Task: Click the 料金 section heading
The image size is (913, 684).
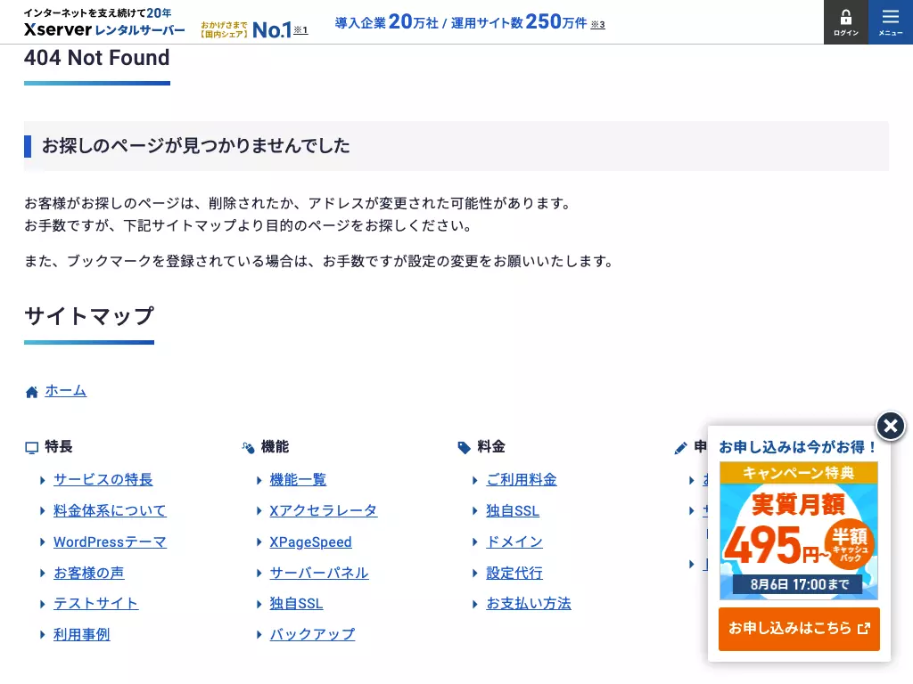Action: [491, 447]
